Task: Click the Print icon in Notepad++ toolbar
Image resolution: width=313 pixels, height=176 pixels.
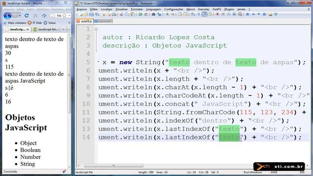Action: pos(114,14)
